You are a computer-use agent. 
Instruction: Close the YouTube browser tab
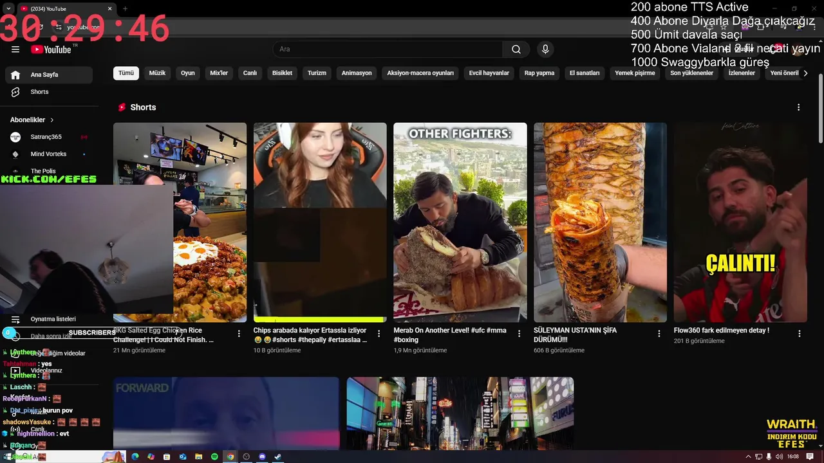[x=110, y=9]
